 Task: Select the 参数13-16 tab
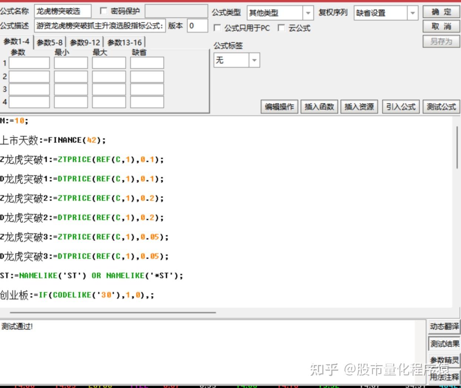tap(124, 43)
